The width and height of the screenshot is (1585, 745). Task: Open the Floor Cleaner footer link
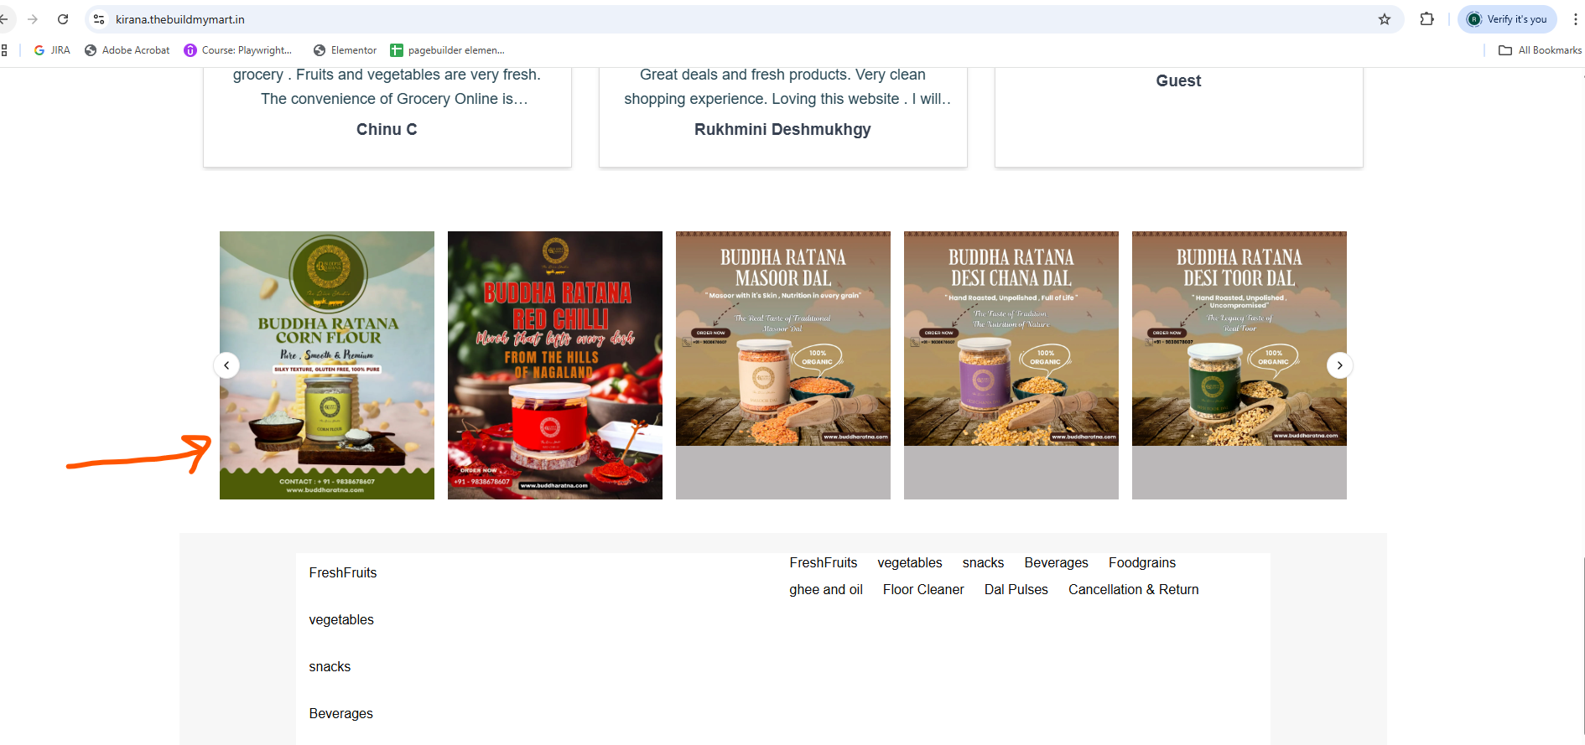click(x=923, y=590)
